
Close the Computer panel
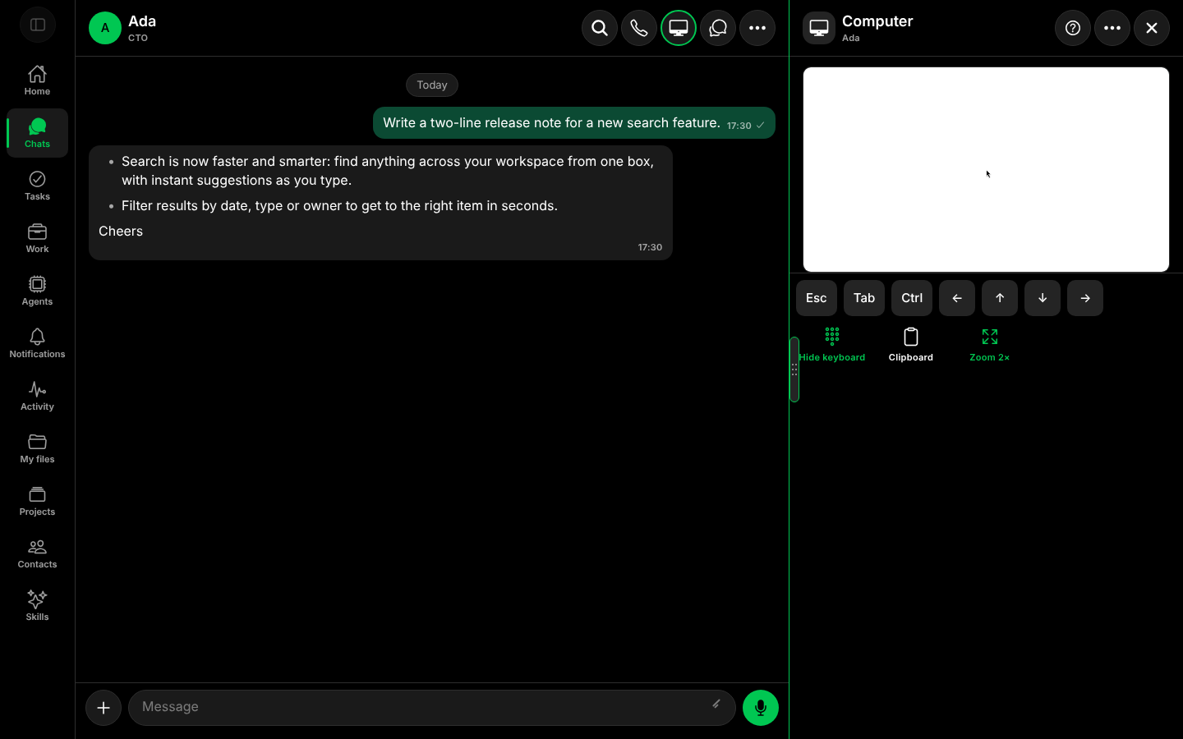coord(1152,28)
